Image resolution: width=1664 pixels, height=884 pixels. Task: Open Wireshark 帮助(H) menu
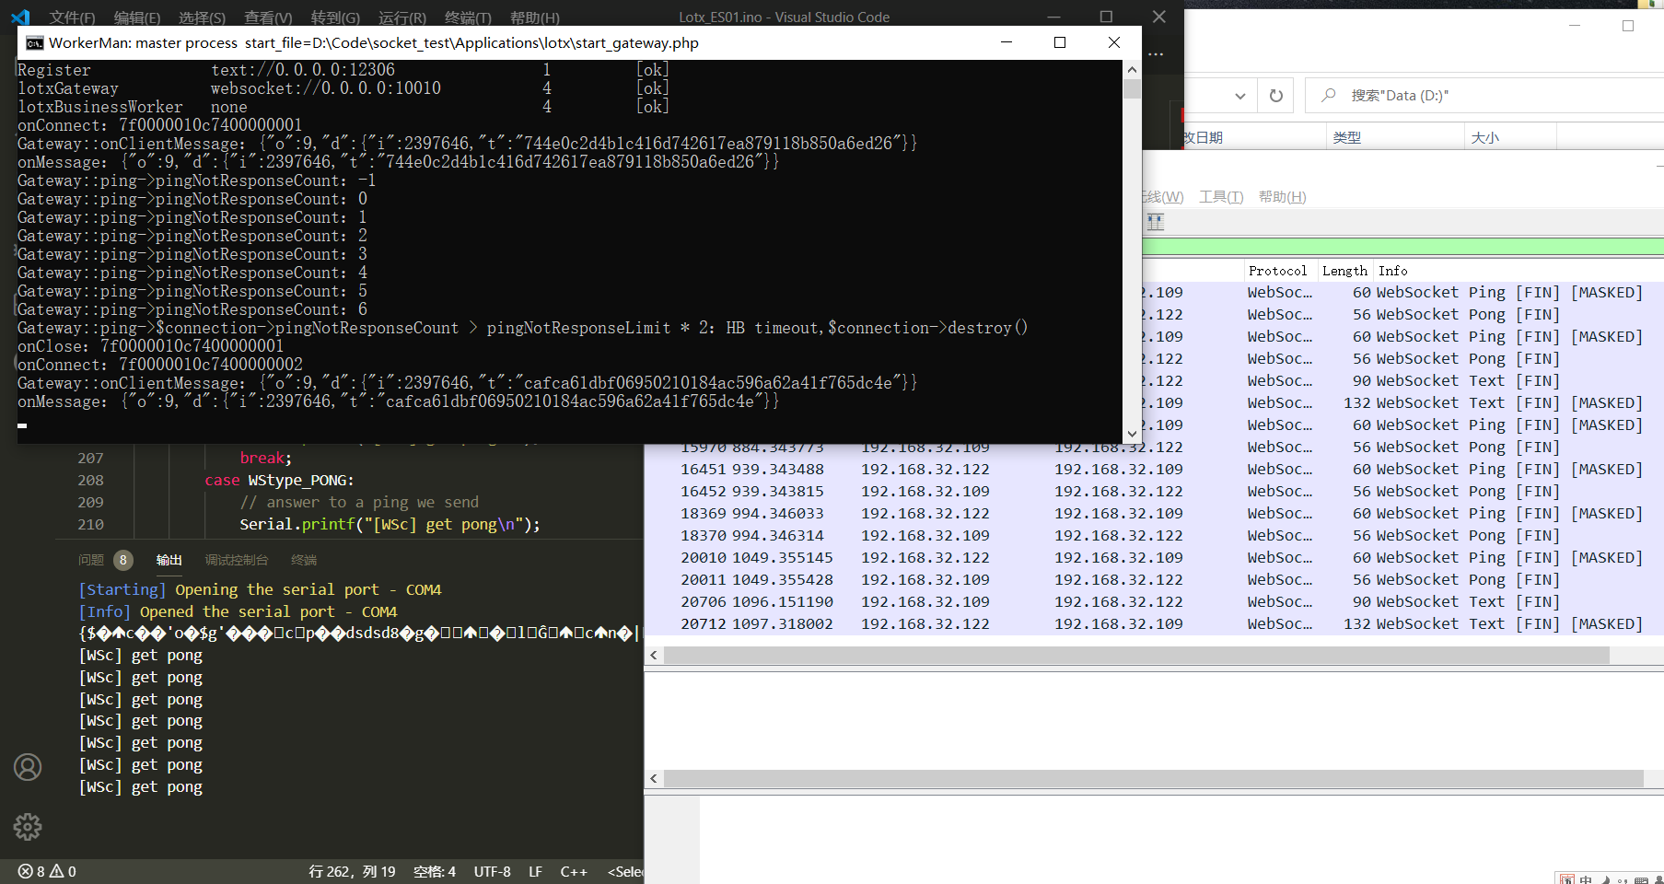1282,197
